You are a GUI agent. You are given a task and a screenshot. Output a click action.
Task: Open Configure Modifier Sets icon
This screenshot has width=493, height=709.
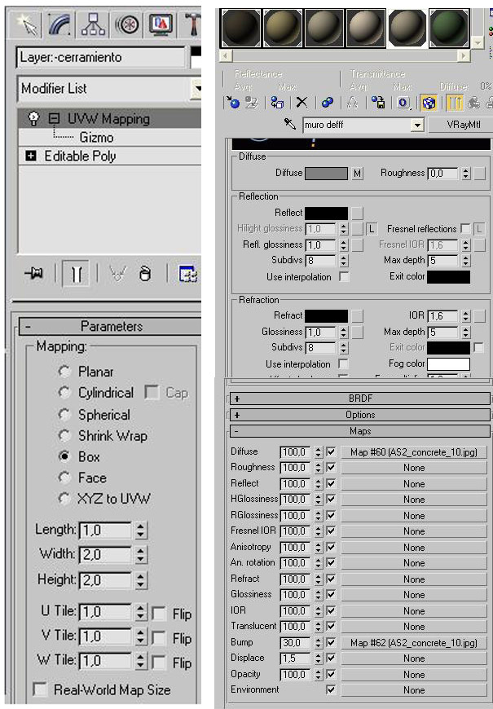(x=187, y=273)
